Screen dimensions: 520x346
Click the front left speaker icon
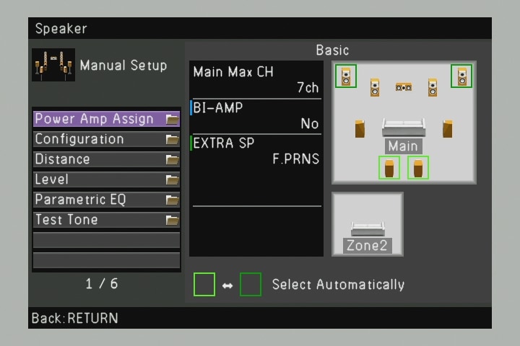(375, 87)
